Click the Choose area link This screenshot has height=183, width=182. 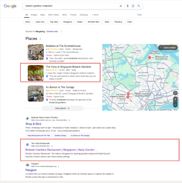click(52, 31)
